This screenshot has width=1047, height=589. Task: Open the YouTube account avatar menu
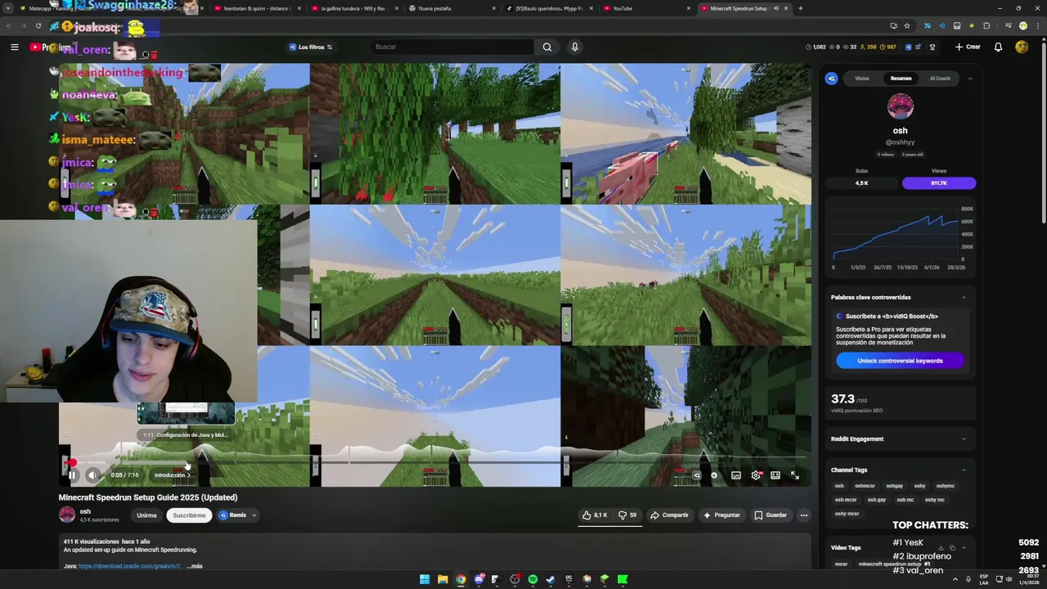coord(1022,47)
